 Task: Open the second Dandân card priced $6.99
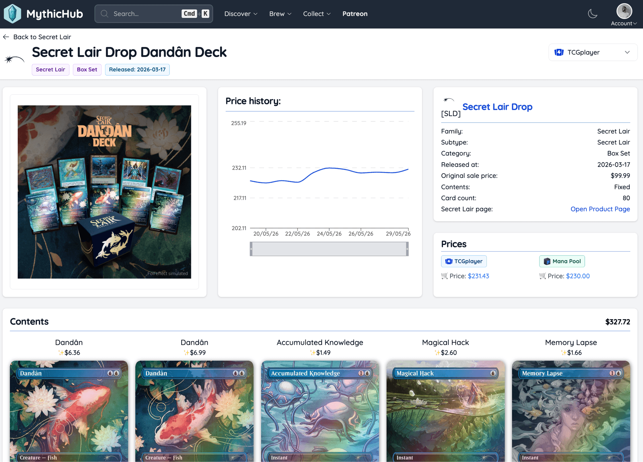[194, 411]
